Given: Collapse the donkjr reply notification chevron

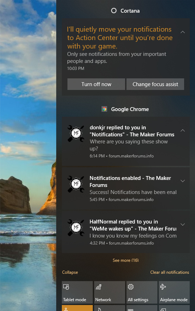Looking at the screenshot, I should tap(183, 130).
